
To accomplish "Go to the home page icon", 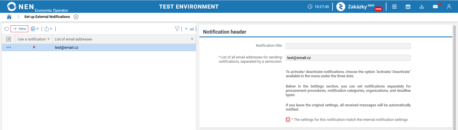I will (x=9, y=17).
